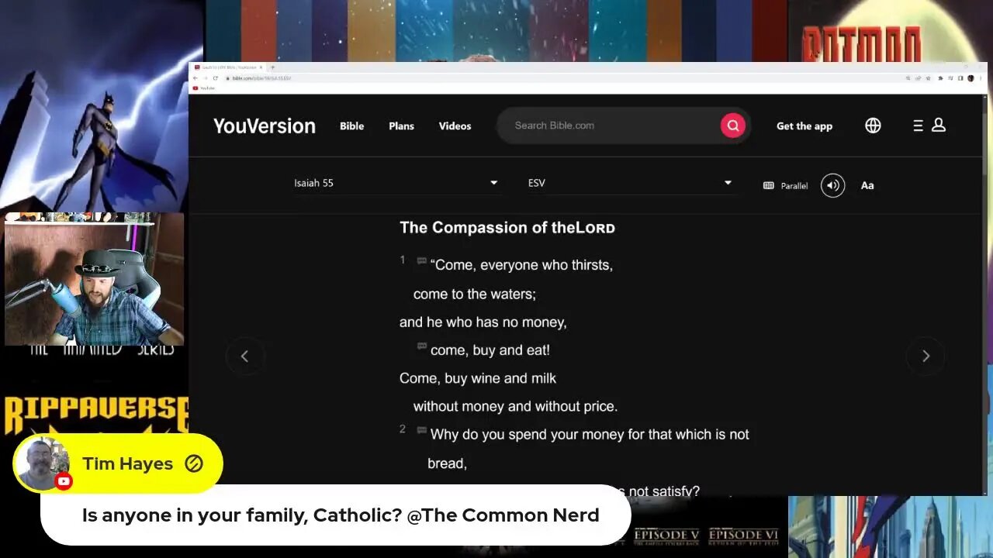
Task: Click the webcam video thumbnail
Action: pyautogui.click(x=94, y=279)
